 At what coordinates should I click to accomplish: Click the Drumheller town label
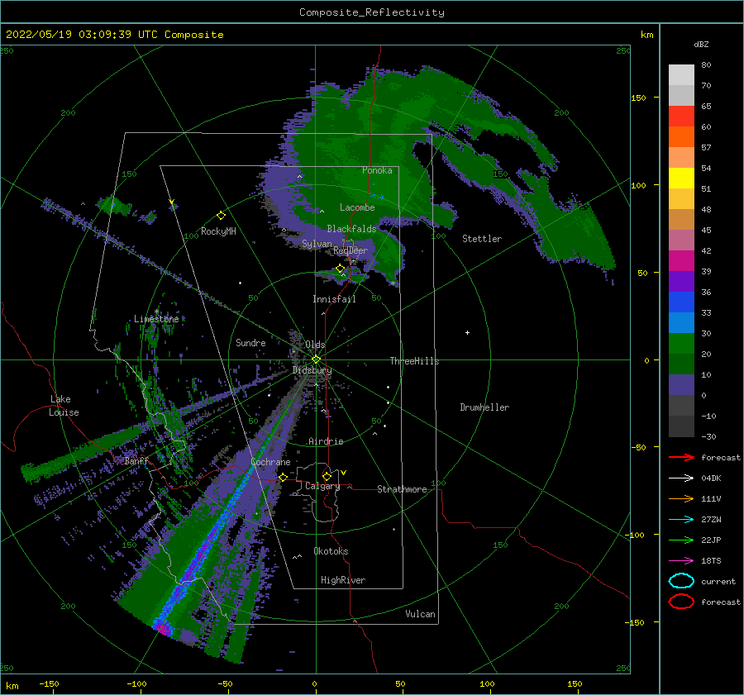484,407
